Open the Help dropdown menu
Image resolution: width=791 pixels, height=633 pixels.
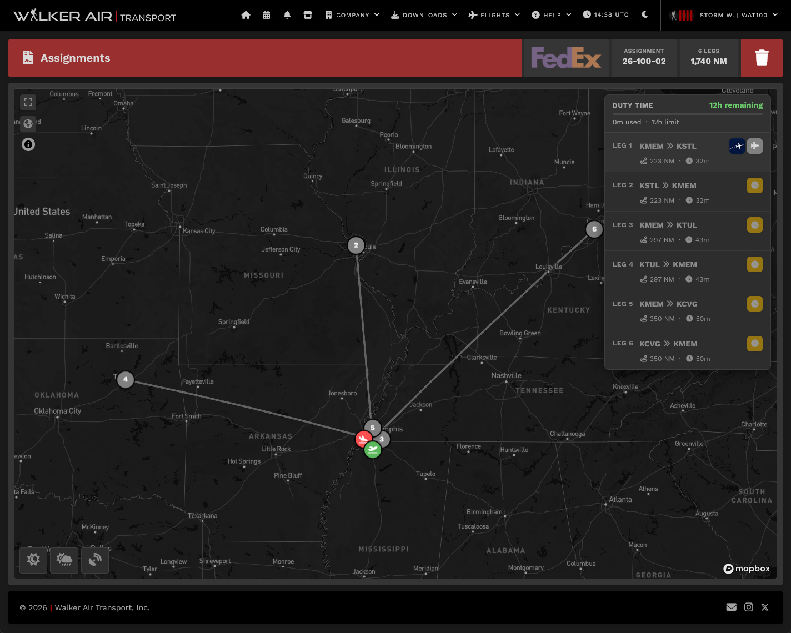(552, 15)
